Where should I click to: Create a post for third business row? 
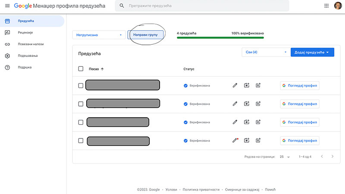258,122
